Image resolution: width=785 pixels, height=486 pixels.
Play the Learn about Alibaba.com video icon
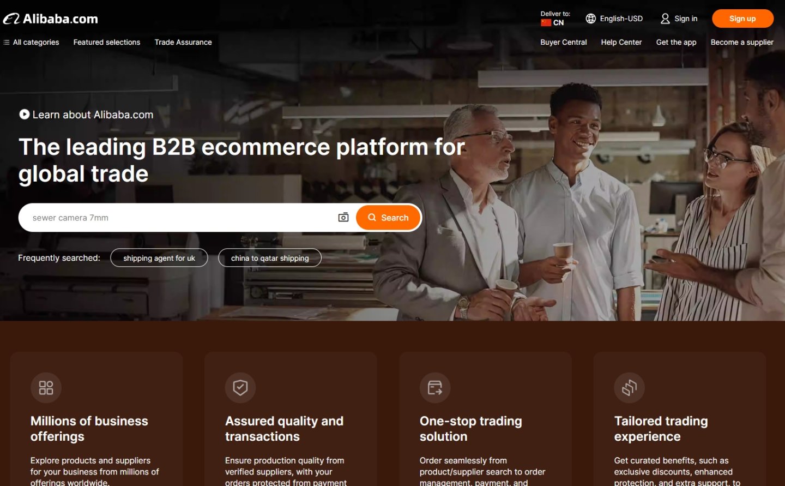pos(25,114)
